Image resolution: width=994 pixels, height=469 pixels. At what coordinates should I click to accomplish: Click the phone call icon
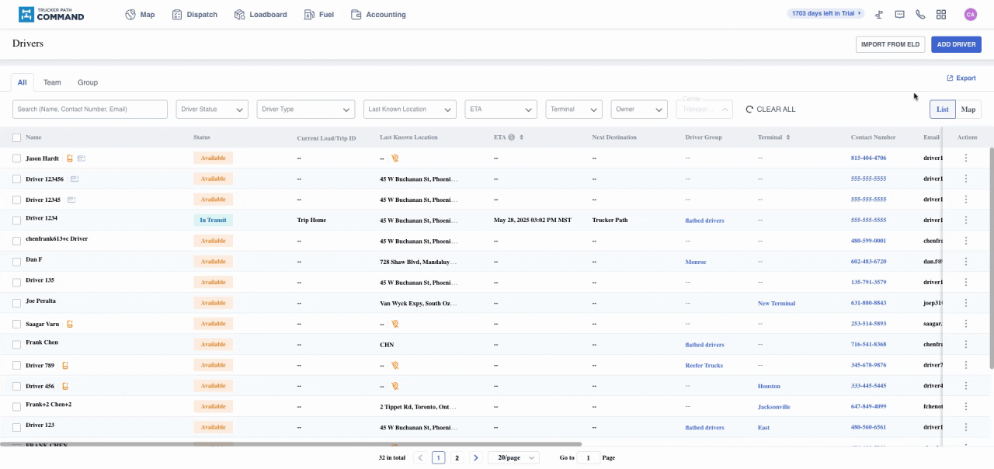pyautogui.click(x=920, y=15)
